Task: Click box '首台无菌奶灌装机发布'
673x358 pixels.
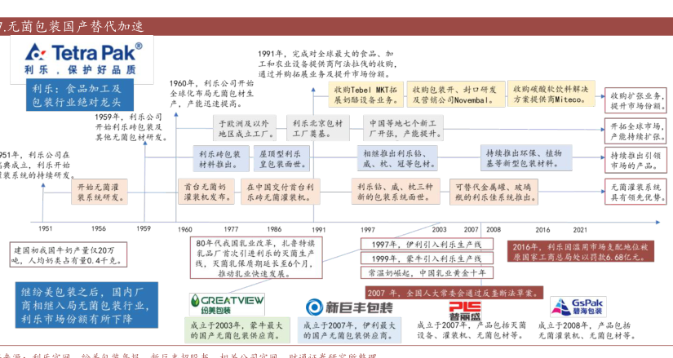Action: pyautogui.click(x=206, y=192)
